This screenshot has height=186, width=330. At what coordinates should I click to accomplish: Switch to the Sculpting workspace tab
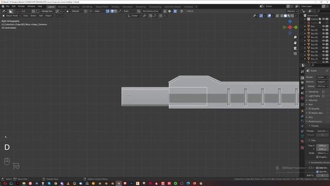74,7
